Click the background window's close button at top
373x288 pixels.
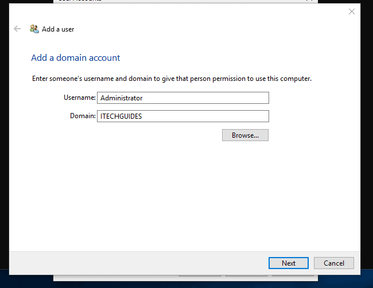(x=310, y=1)
